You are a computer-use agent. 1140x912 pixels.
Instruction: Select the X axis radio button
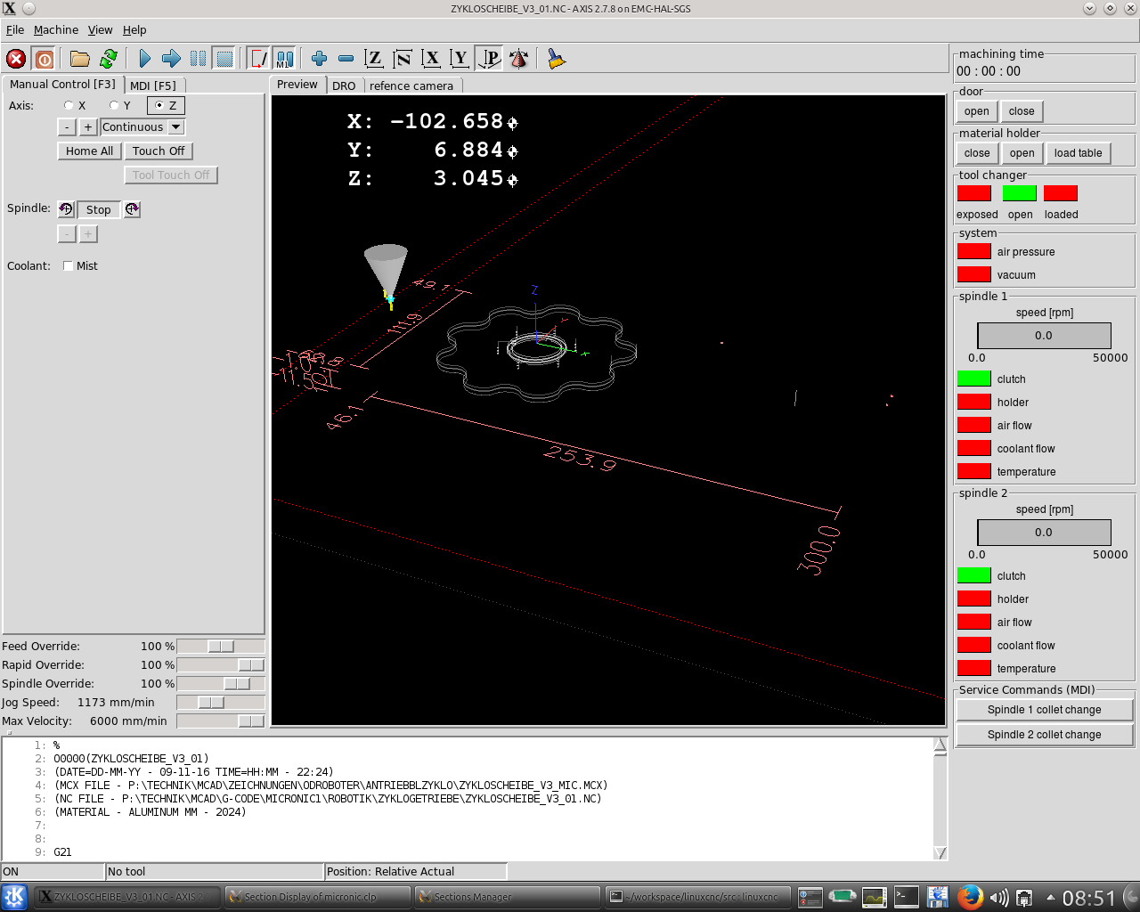69,106
